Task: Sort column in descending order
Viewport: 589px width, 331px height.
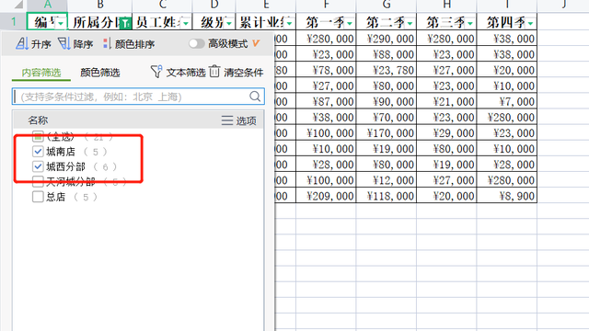Action: (x=75, y=44)
